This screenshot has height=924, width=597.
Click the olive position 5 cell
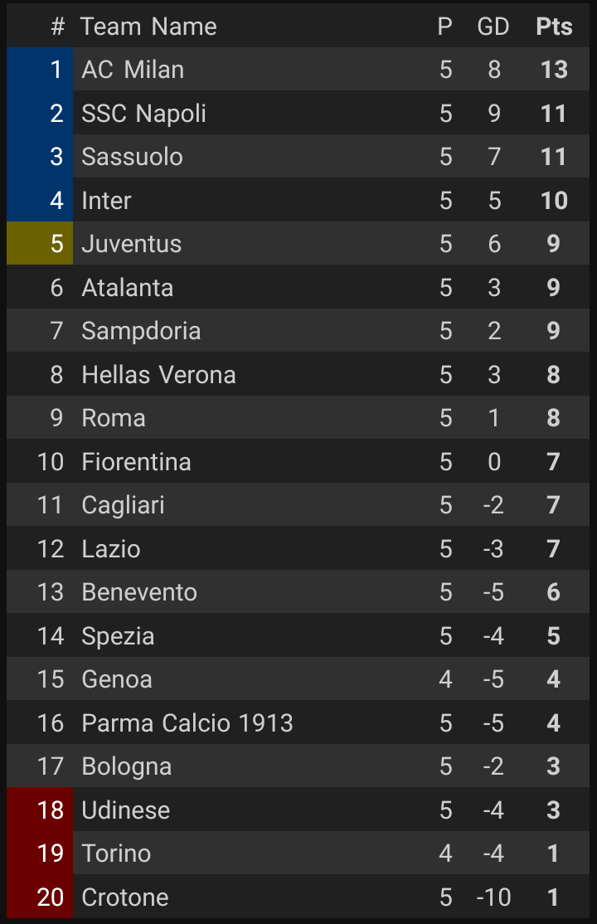[40, 244]
